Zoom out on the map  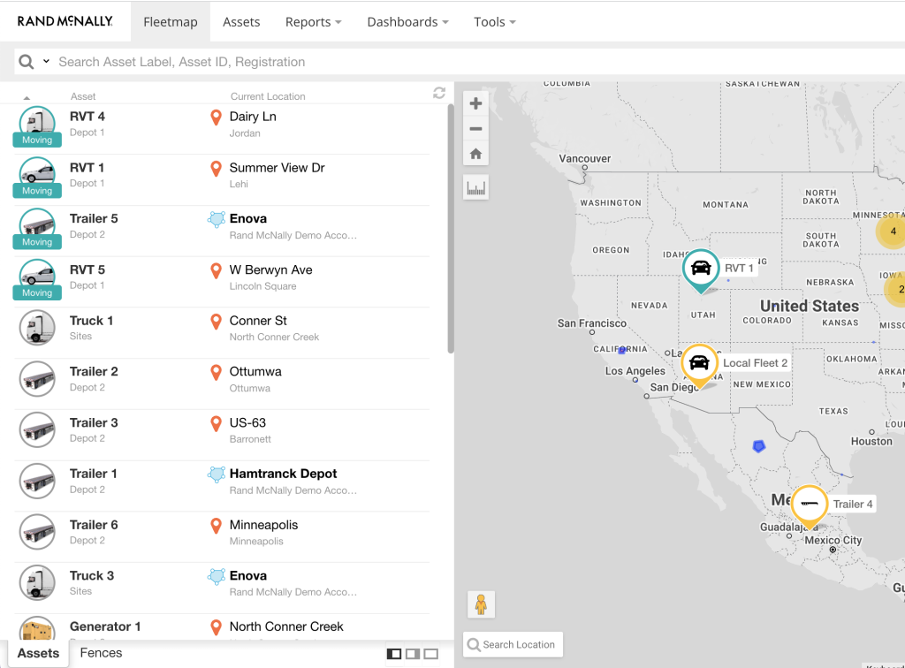pyautogui.click(x=475, y=129)
